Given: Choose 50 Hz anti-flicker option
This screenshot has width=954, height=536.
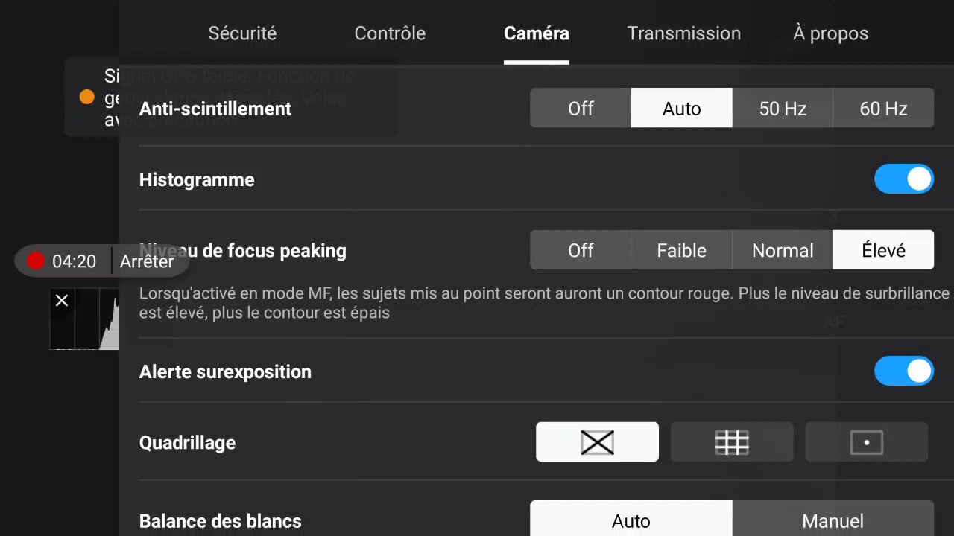Looking at the screenshot, I should 783,108.
